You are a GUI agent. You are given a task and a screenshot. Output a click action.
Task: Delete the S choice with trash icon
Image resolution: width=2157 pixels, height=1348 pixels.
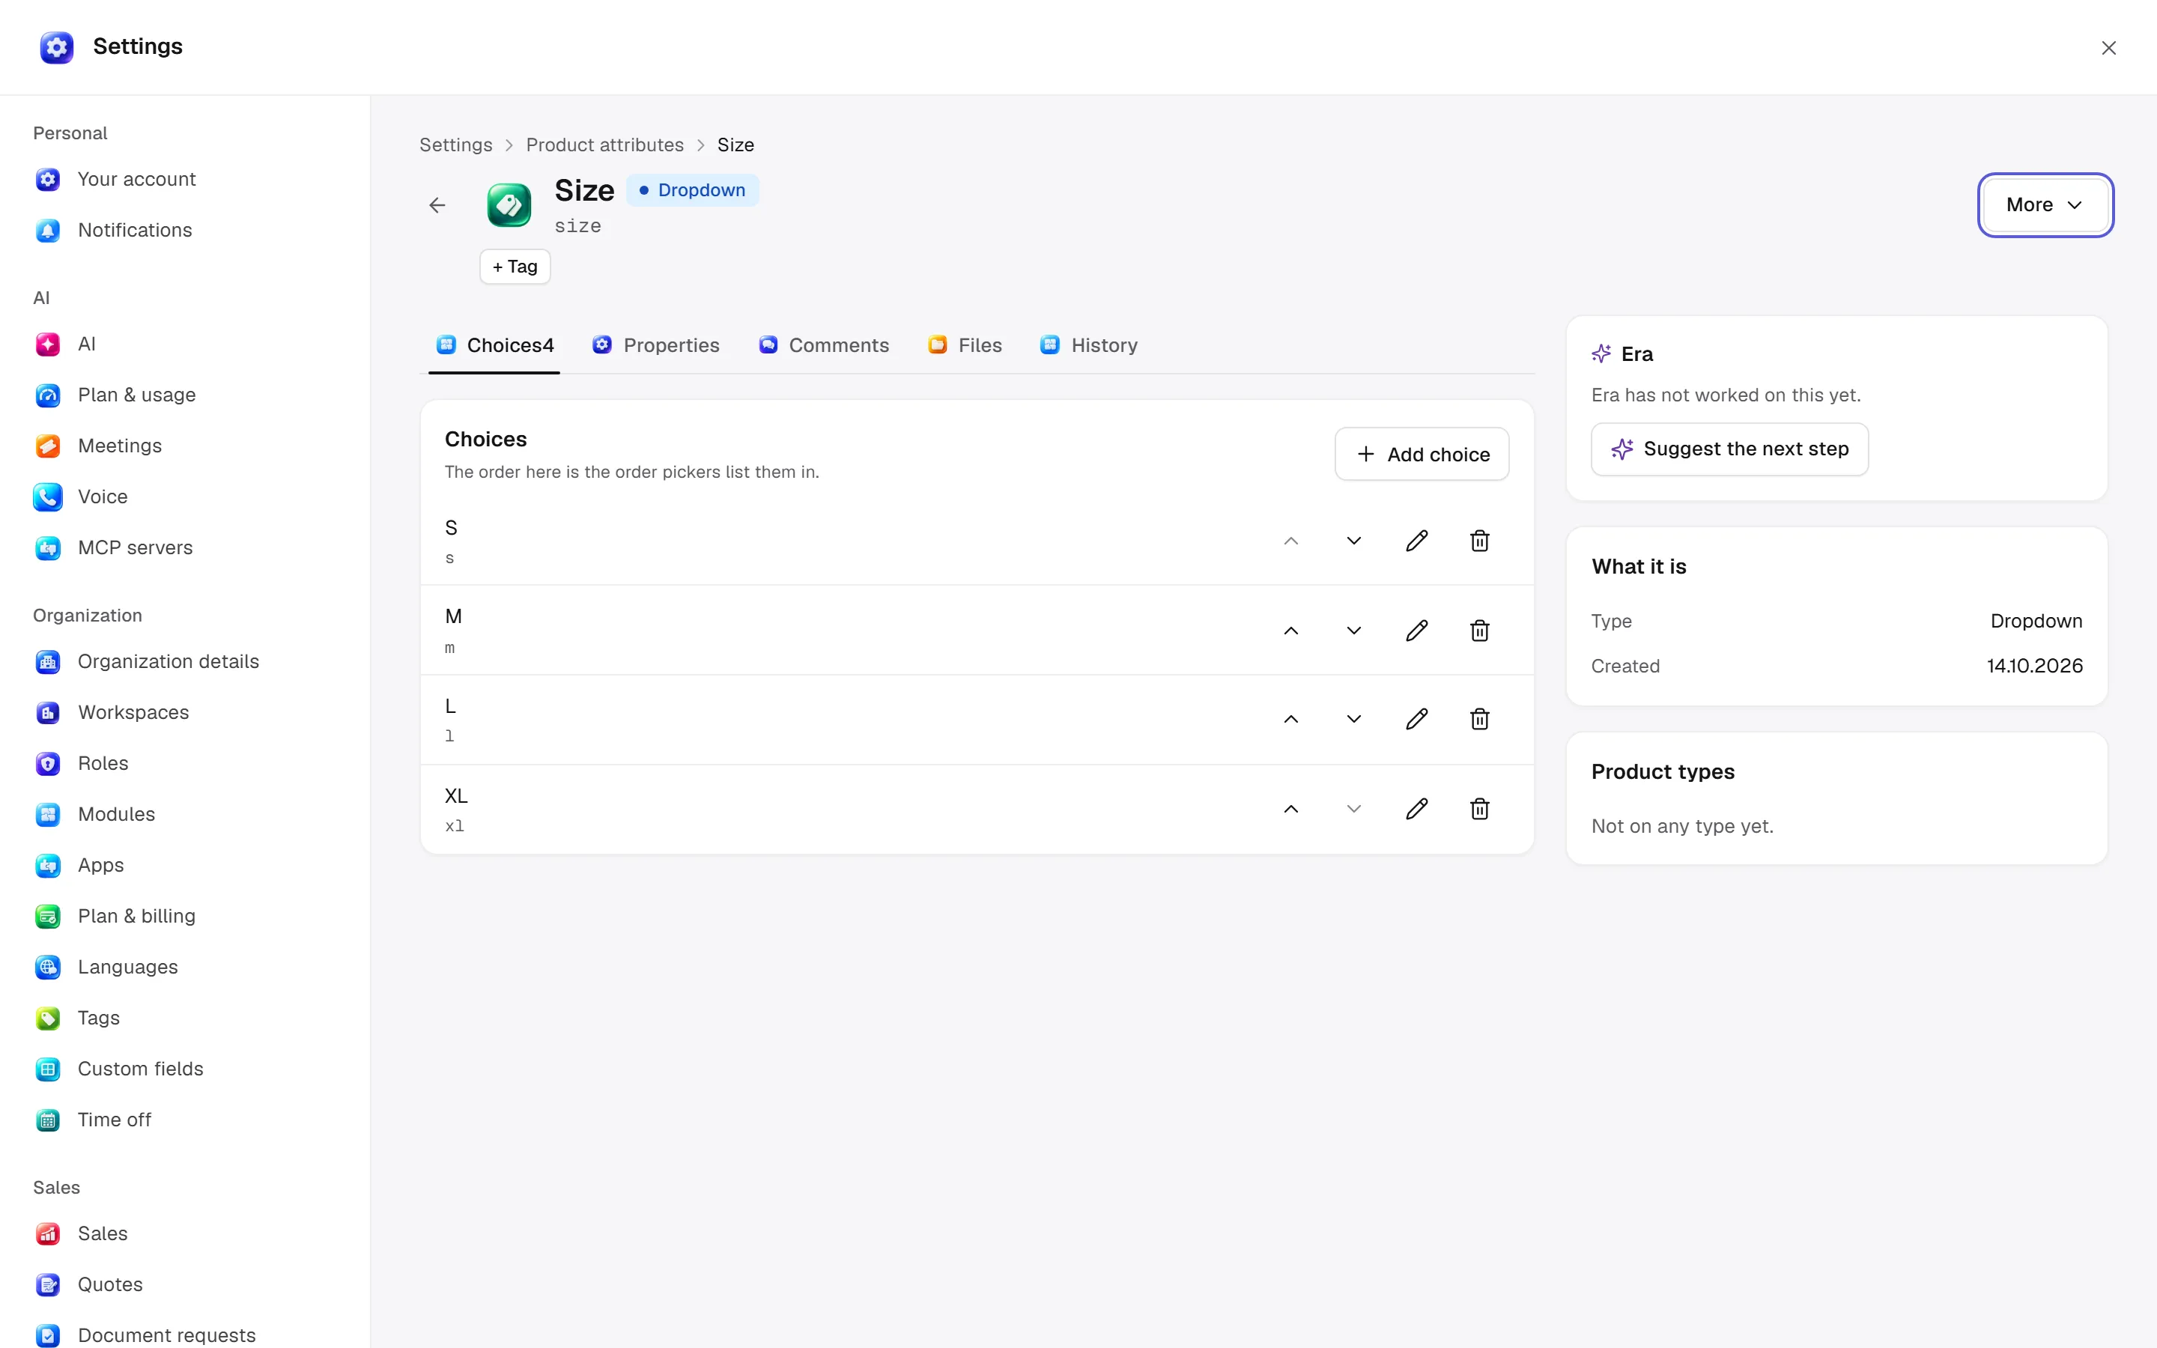point(1480,541)
